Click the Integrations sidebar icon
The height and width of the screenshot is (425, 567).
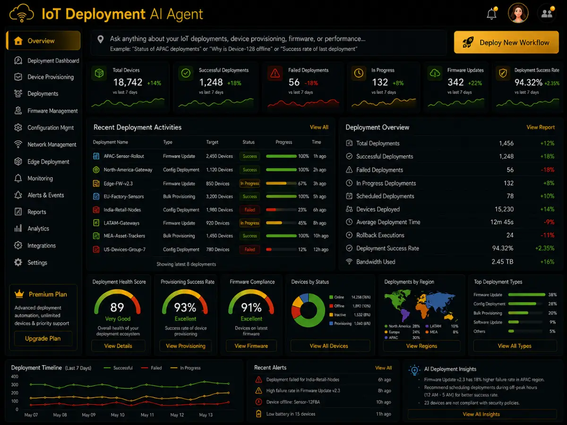[x=18, y=246]
